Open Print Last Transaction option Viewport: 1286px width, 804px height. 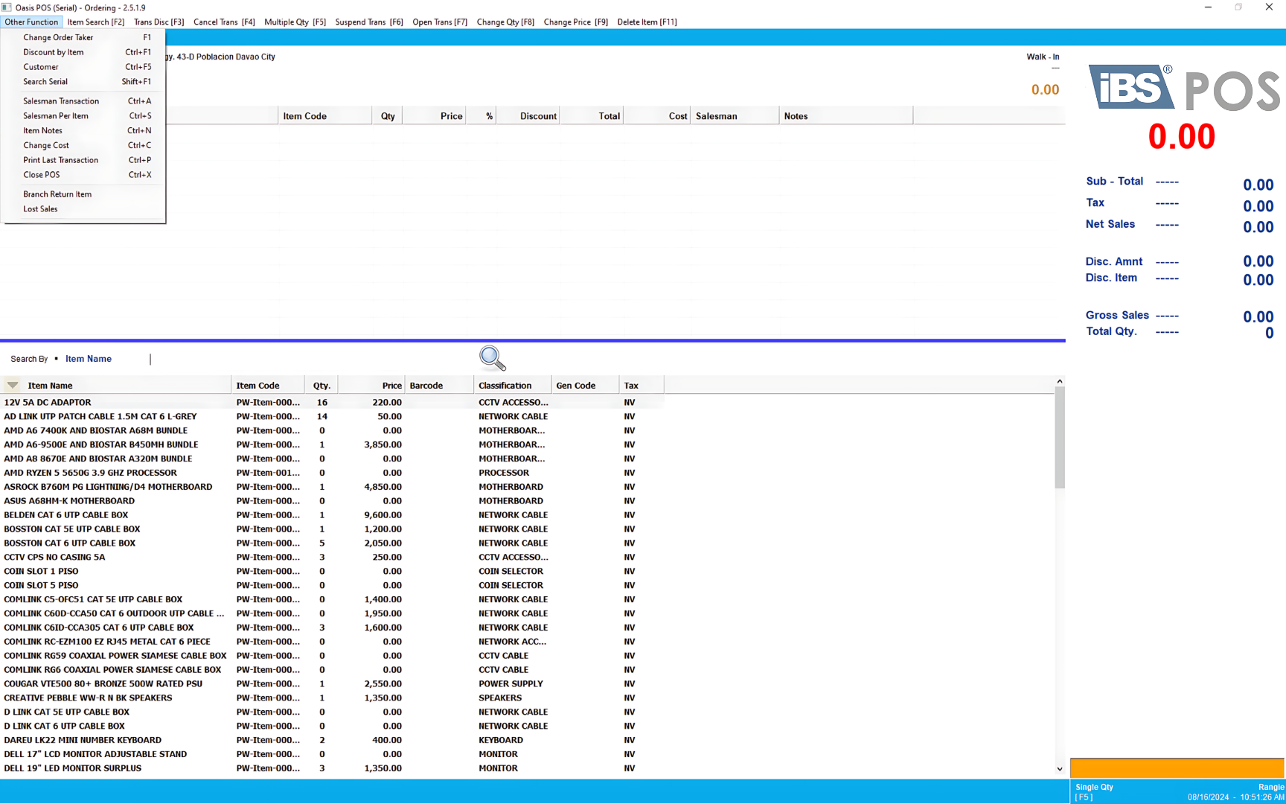[60, 160]
